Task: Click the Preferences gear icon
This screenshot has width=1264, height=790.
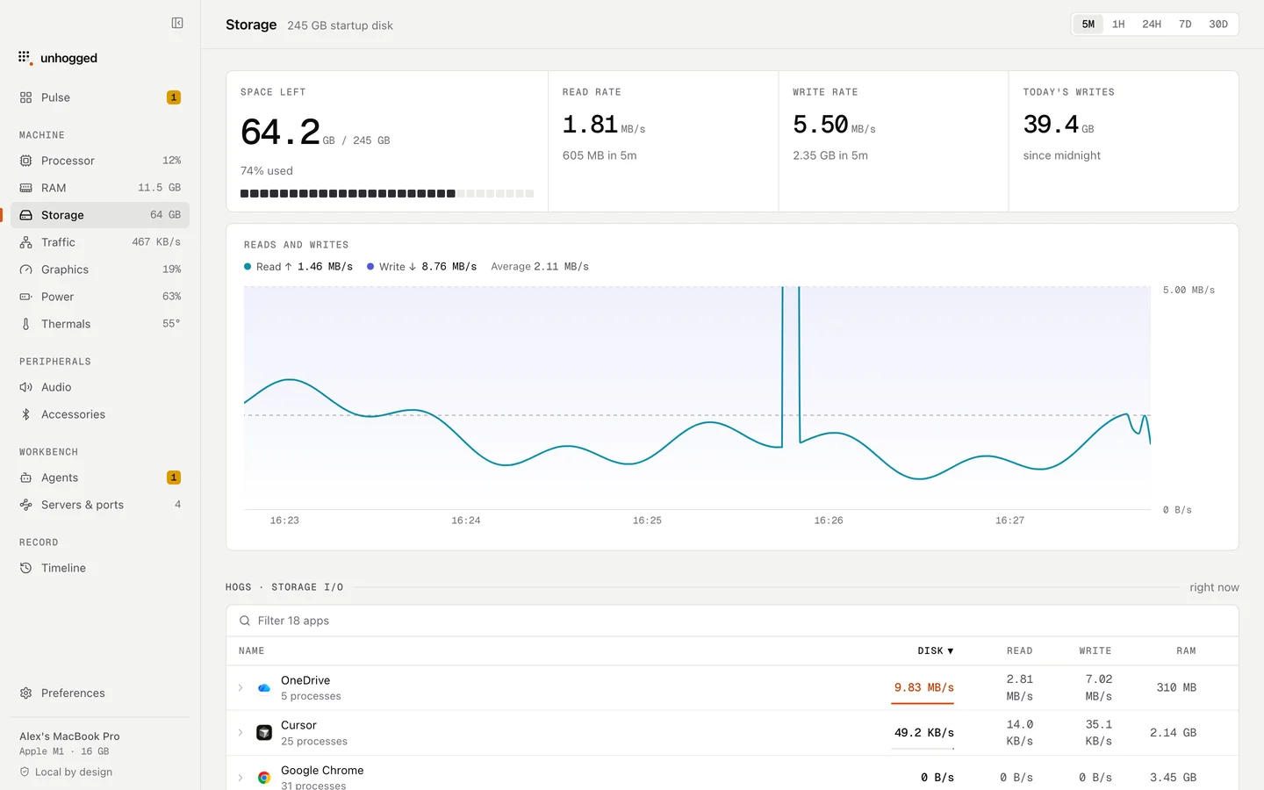Action: pos(25,693)
